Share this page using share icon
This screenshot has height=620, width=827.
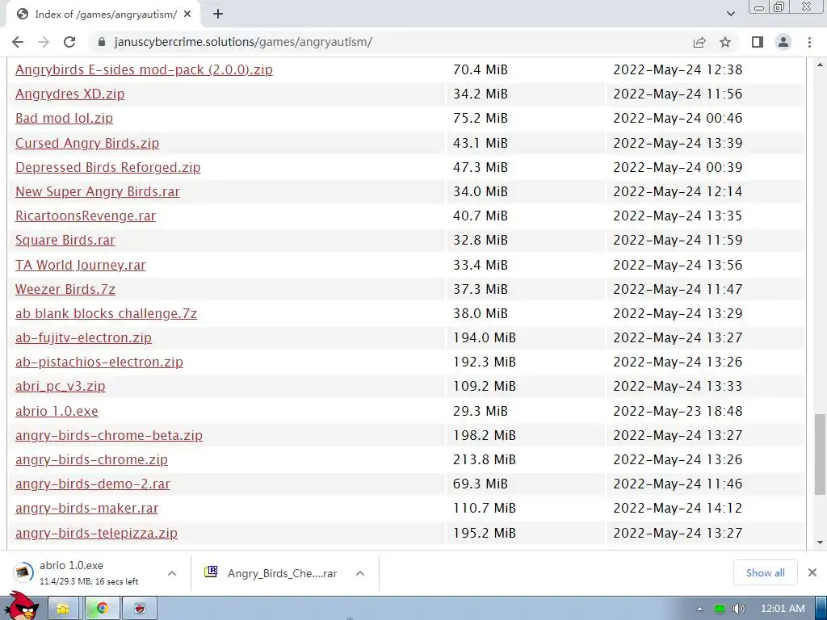pos(699,42)
